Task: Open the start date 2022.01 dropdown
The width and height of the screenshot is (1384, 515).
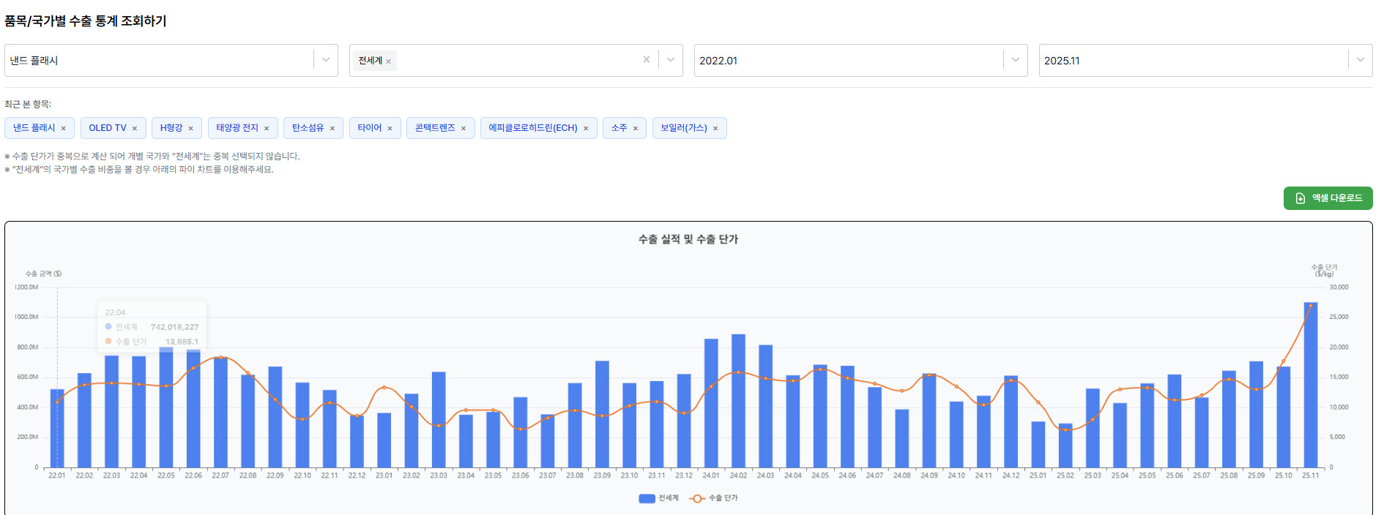Action: 1015,60
